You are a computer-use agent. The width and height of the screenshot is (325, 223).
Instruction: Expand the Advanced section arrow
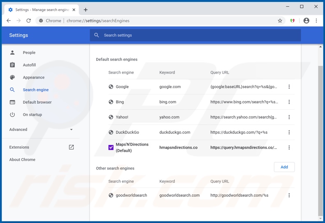click(x=71, y=130)
